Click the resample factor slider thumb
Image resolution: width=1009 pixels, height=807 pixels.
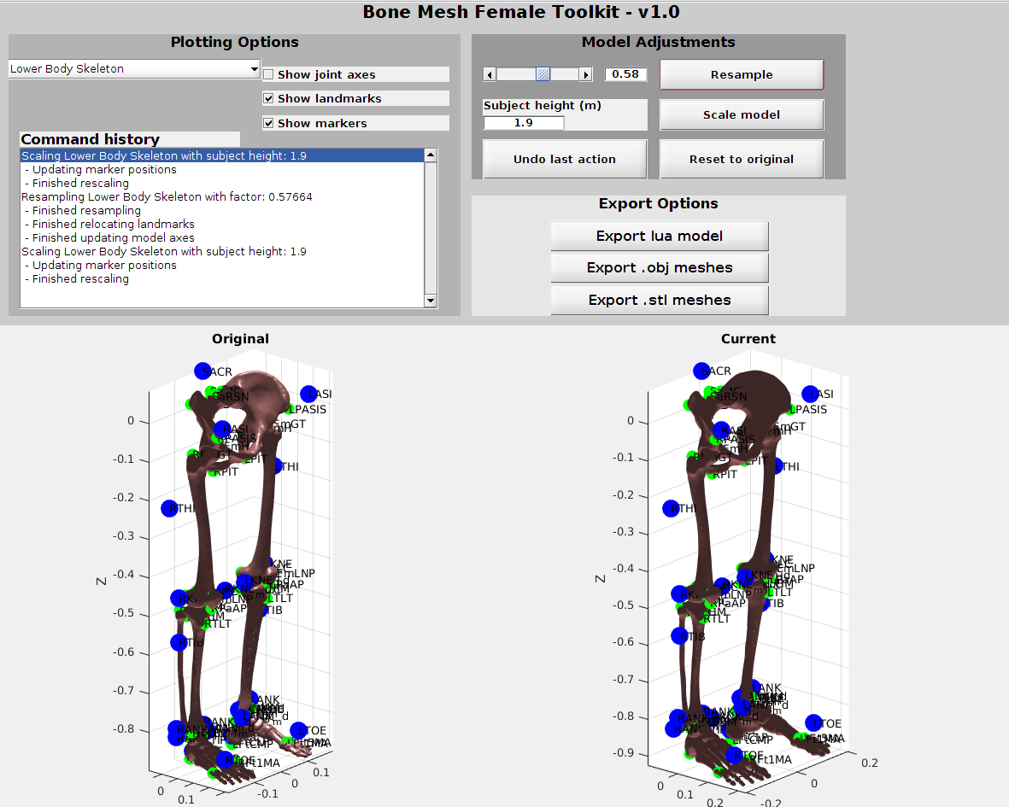(543, 74)
